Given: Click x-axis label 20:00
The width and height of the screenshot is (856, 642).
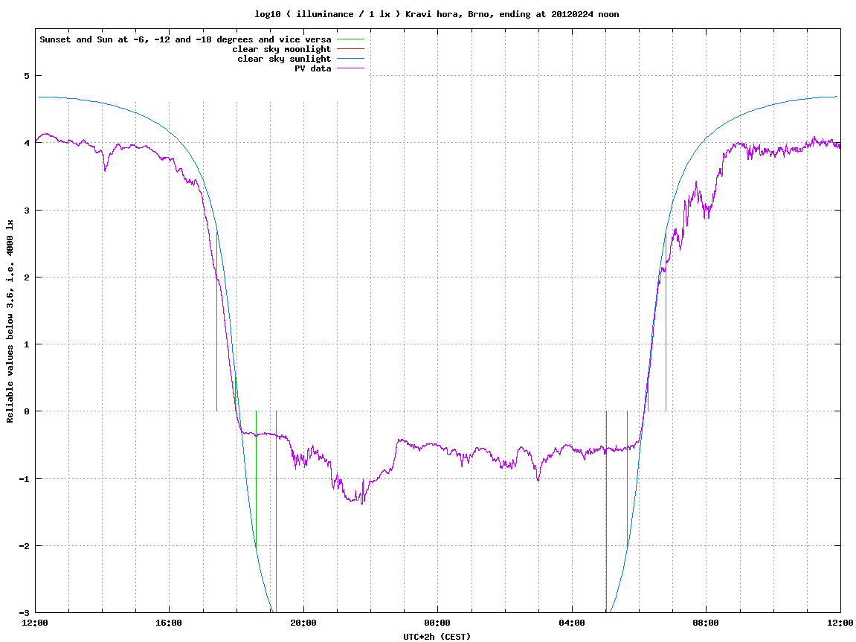Looking at the screenshot, I should tap(303, 623).
